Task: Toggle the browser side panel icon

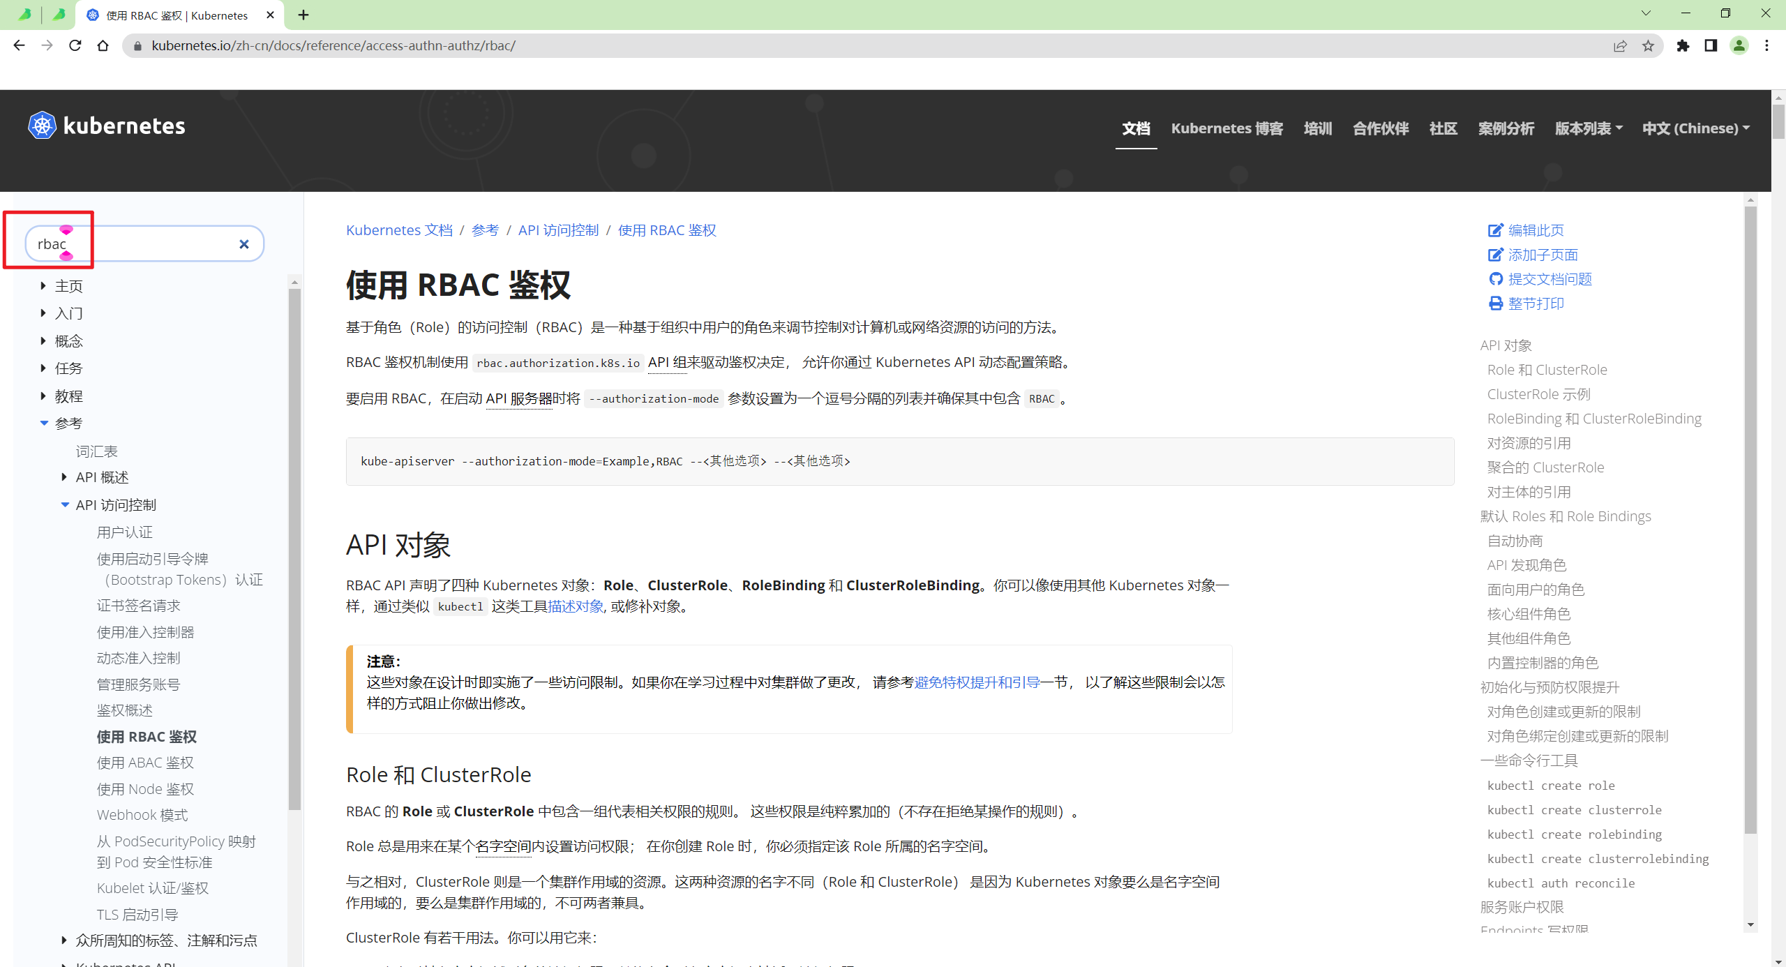Action: [1711, 45]
